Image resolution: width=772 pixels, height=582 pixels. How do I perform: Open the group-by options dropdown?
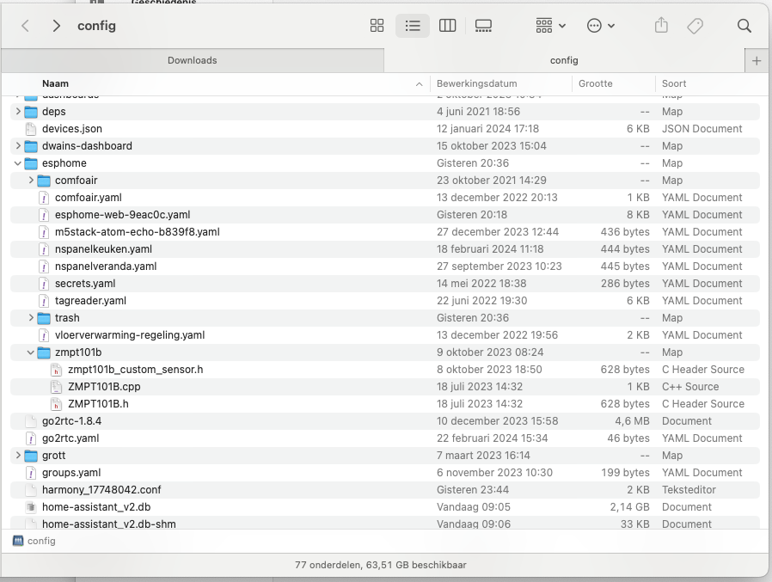(x=550, y=26)
